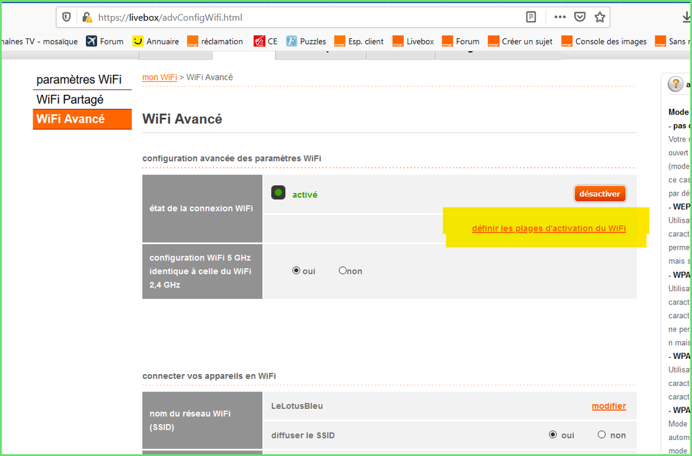
Task: Open page actions three-dots menu
Action: (560, 17)
